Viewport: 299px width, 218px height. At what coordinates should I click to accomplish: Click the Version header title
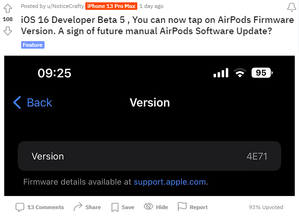tap(149, 102)
